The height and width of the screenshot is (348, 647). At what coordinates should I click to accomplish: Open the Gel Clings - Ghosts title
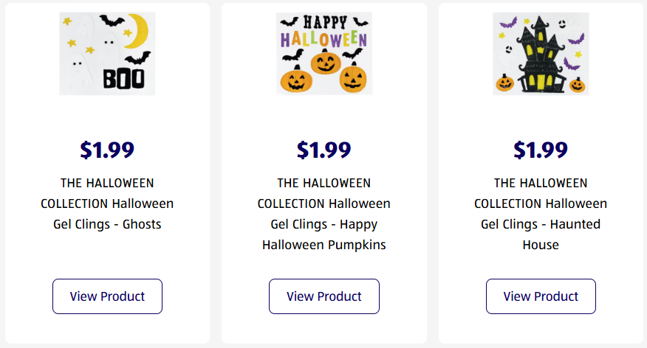[x=107, y=203]
